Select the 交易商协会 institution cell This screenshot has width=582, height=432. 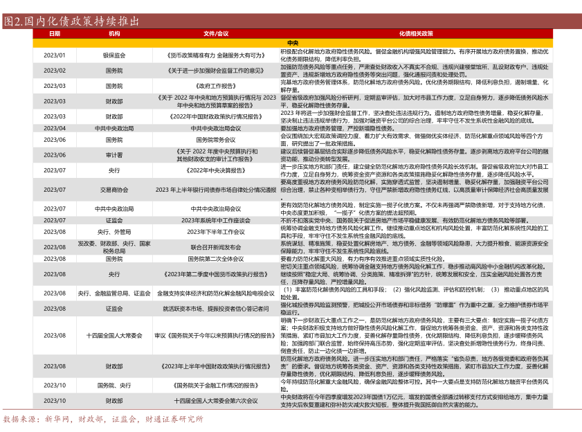click(x=114, y=190)
